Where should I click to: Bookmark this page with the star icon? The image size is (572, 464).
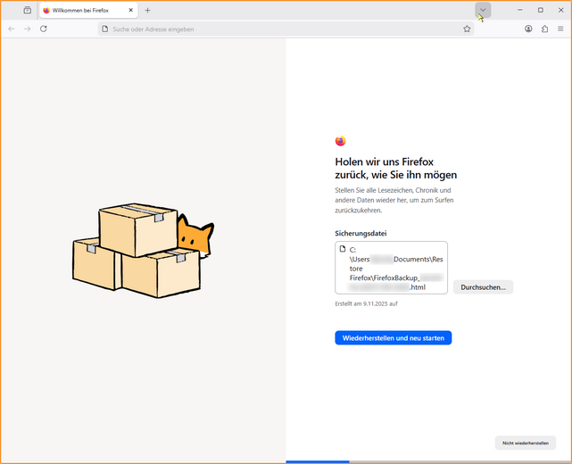click(x=467, y=29)
